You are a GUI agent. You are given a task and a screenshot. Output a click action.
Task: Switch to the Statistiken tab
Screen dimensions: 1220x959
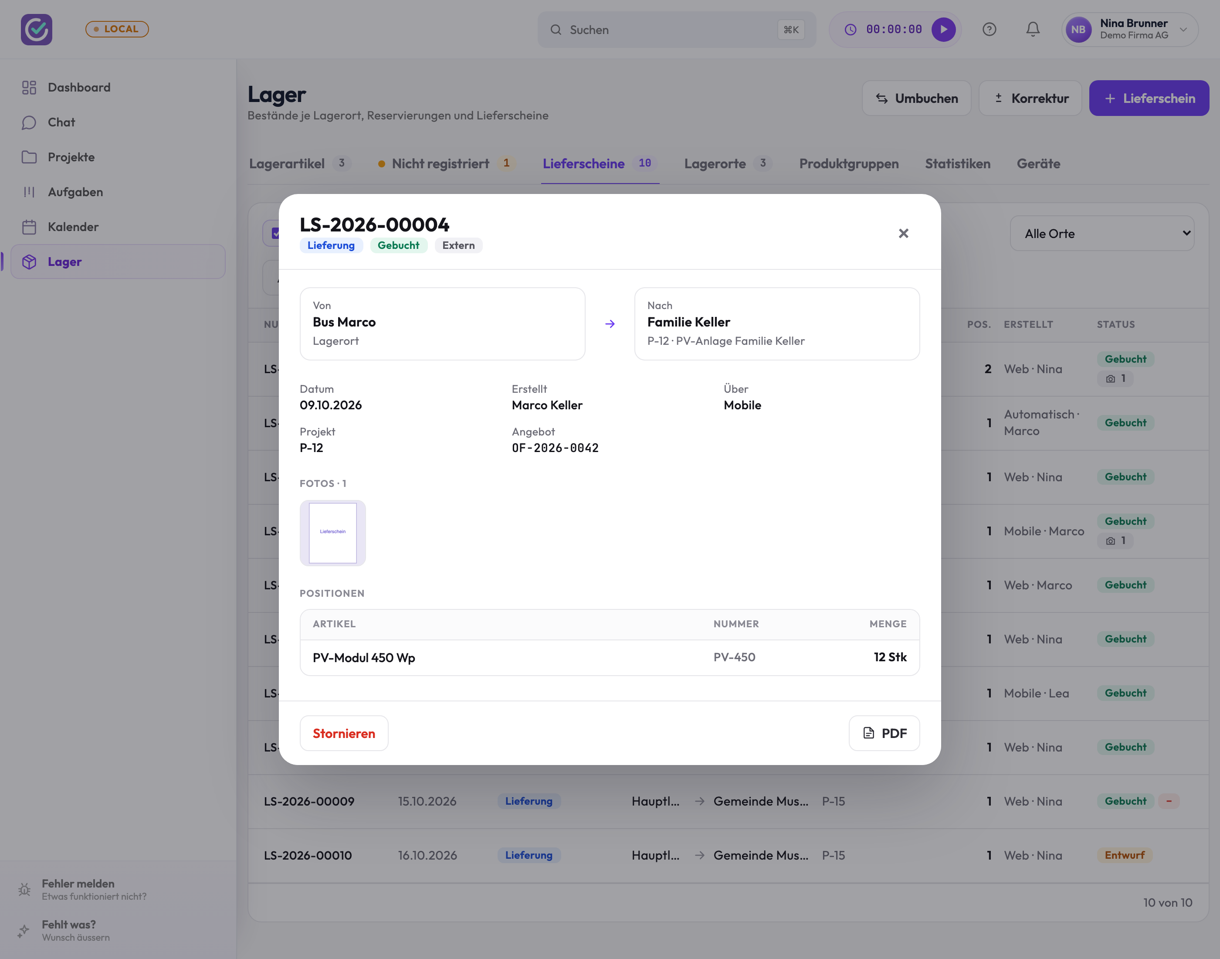click(957, 163)
